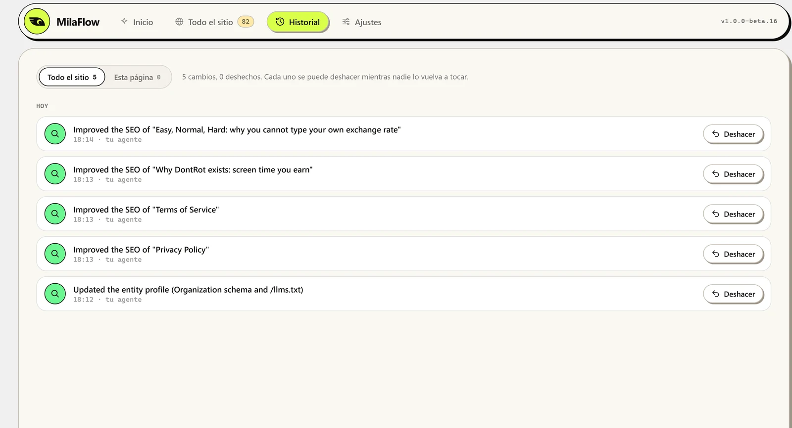Viewport: 792px width, 428px height.
Task: Undo the "Terms of Service" SEO change
Action: [734, 214]
